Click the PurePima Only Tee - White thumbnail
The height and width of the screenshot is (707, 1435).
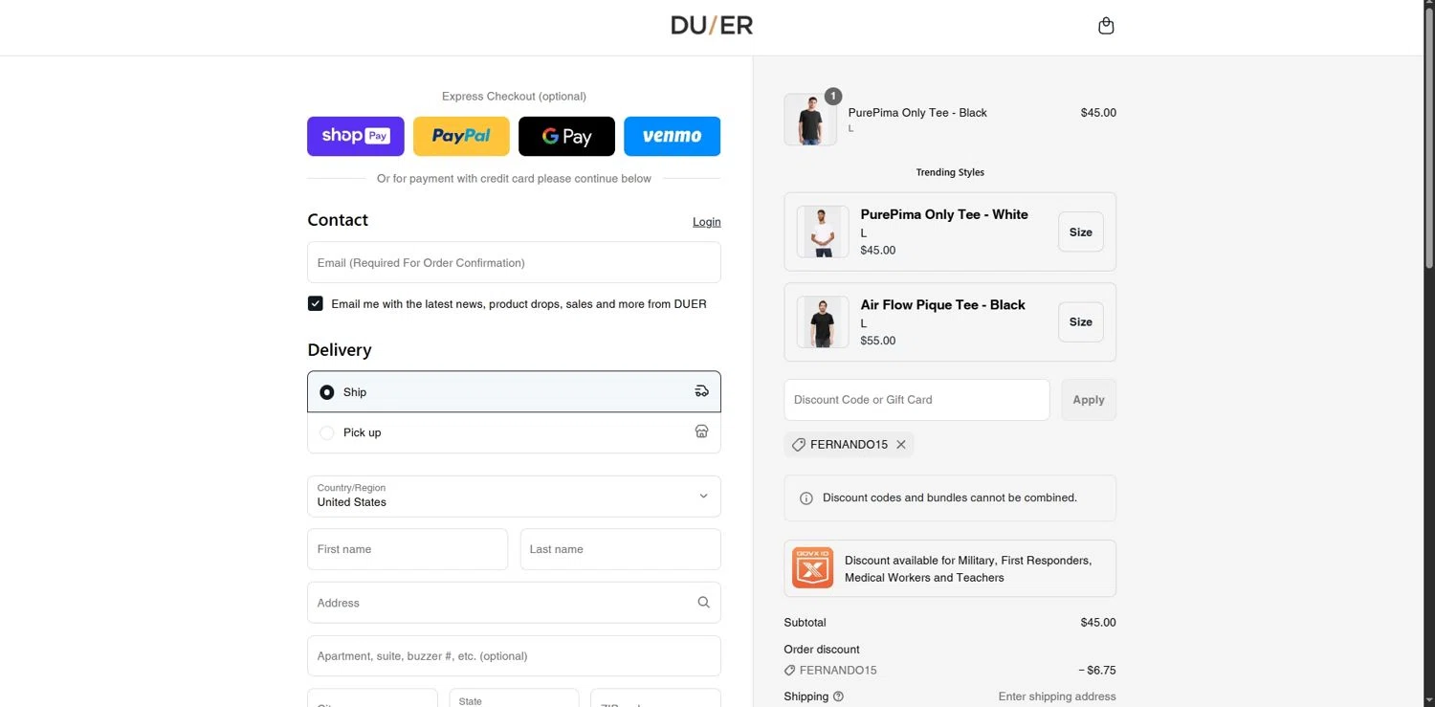[823, 232]
